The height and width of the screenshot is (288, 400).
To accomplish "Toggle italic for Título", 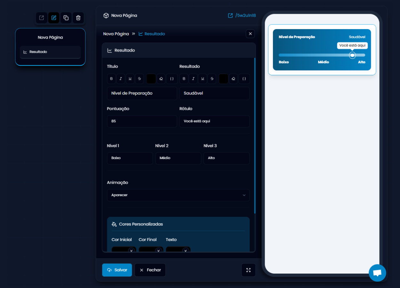I will [x=121, y=79].
